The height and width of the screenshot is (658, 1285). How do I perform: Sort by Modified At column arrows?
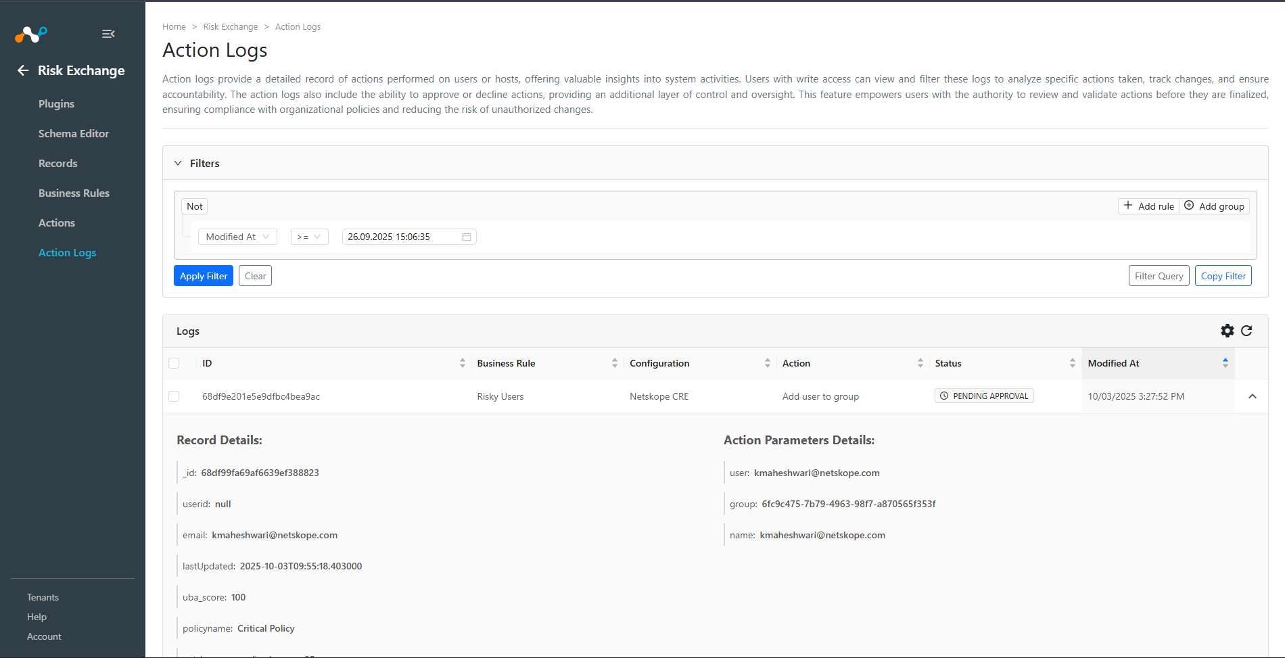click(1225, 363)
